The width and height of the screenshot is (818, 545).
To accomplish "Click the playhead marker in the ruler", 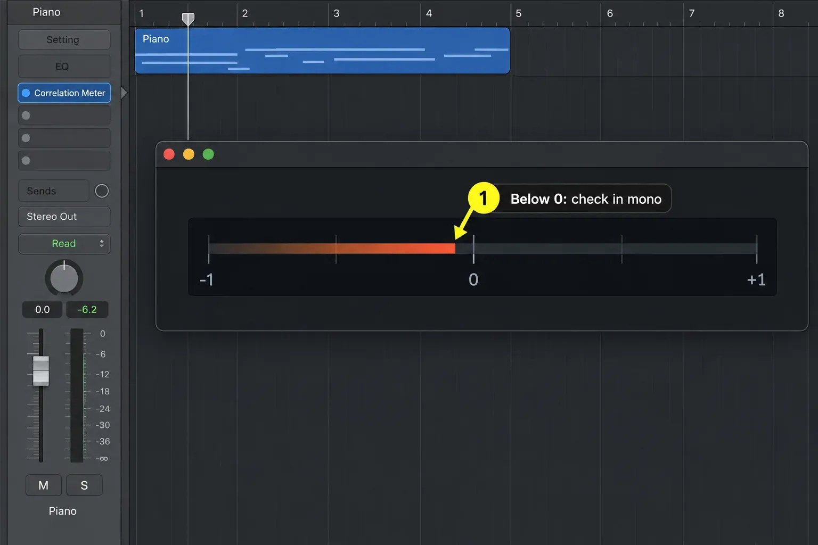I will [x=188, y=19].
